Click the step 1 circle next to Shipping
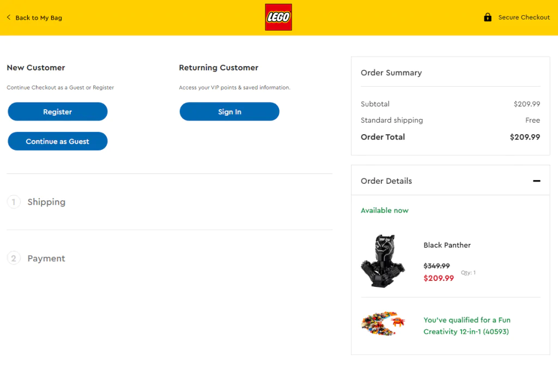 [14, 202]
